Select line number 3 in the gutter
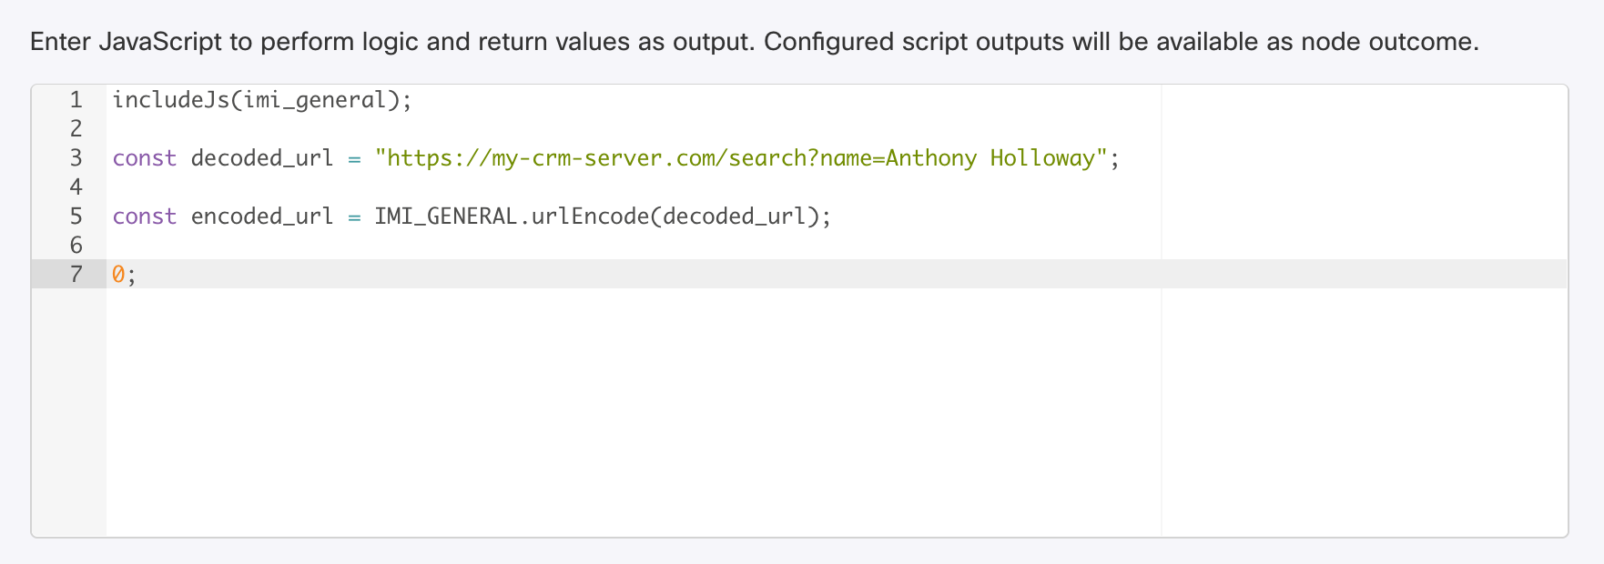 pyautogui.click(x=76, y=158)
